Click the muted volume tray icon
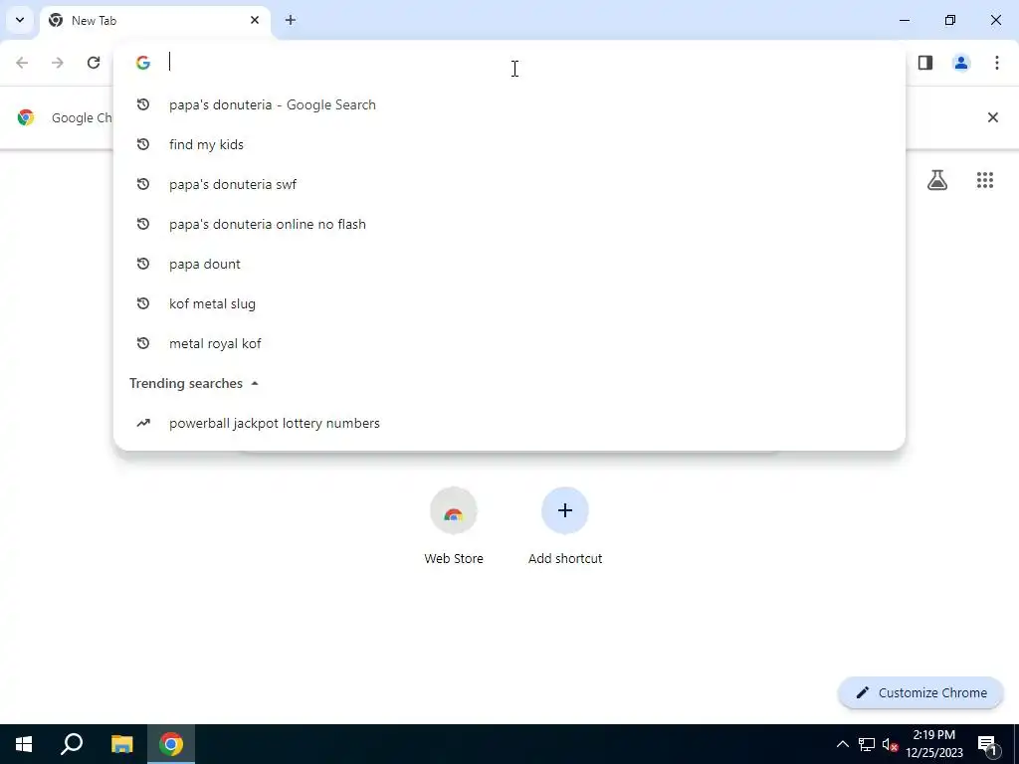This screenshot has width=1019, height=764. coord(891,744)
